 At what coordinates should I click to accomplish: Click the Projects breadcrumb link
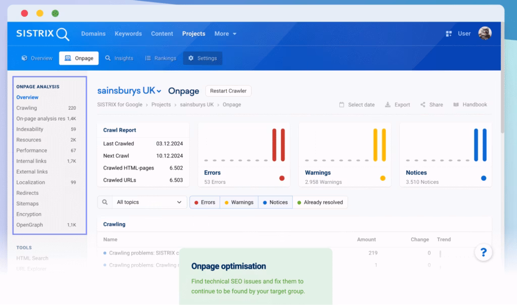[x=162, y=105]
